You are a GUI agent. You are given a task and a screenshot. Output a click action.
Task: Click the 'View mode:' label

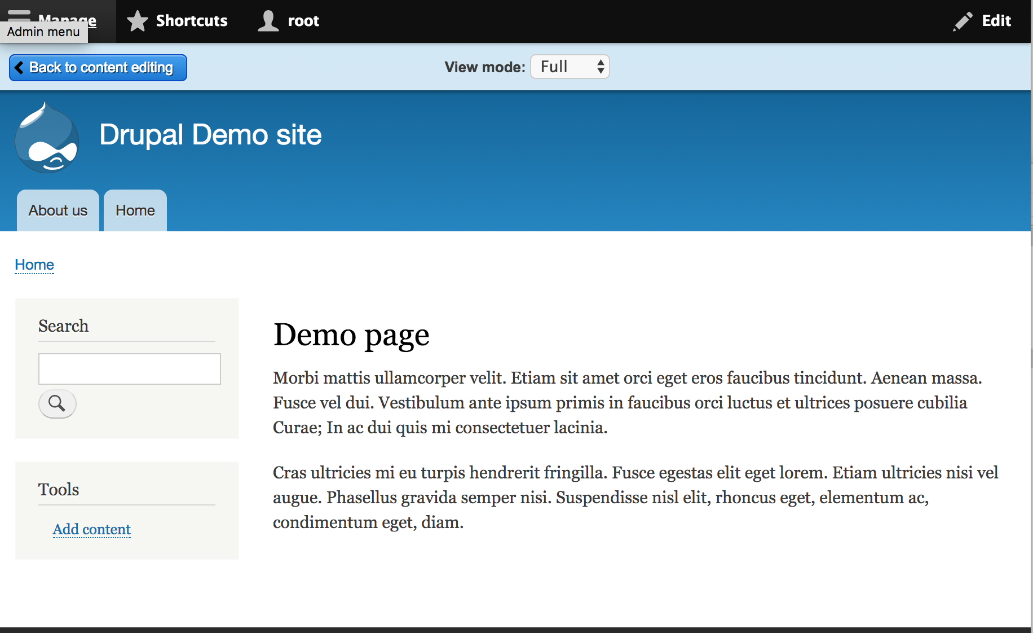tap(485, 67)
